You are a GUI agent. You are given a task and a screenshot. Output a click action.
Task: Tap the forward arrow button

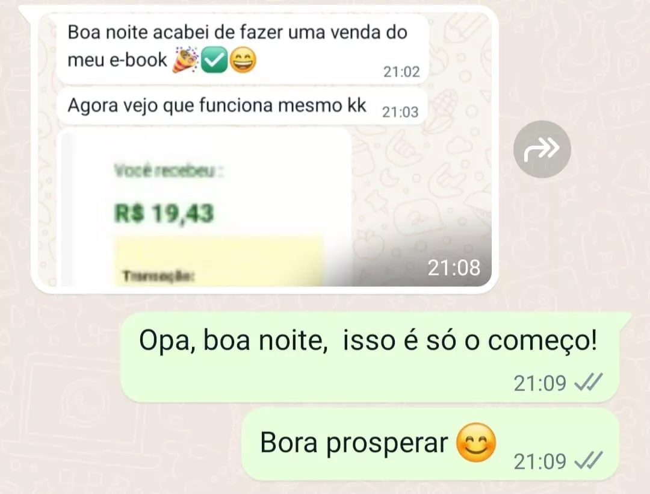[542, 149]
